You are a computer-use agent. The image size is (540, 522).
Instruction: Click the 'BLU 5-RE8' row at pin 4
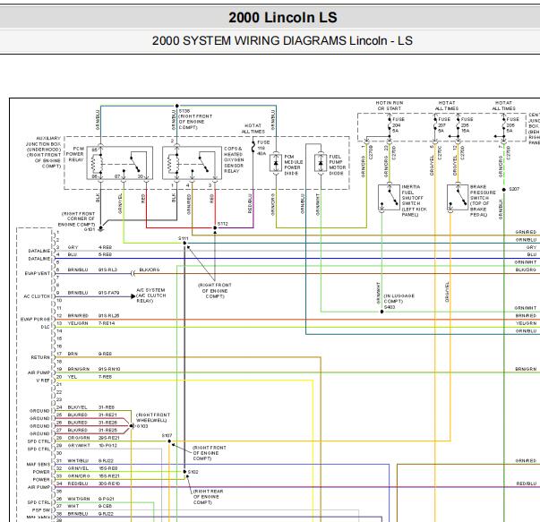90,254
